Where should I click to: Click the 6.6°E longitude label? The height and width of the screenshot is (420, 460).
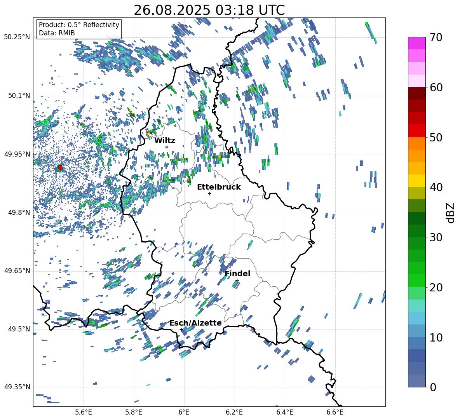(335, 412)
